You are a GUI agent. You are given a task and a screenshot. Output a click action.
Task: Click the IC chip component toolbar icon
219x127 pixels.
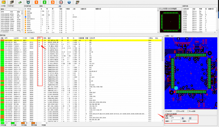(12, 2)
